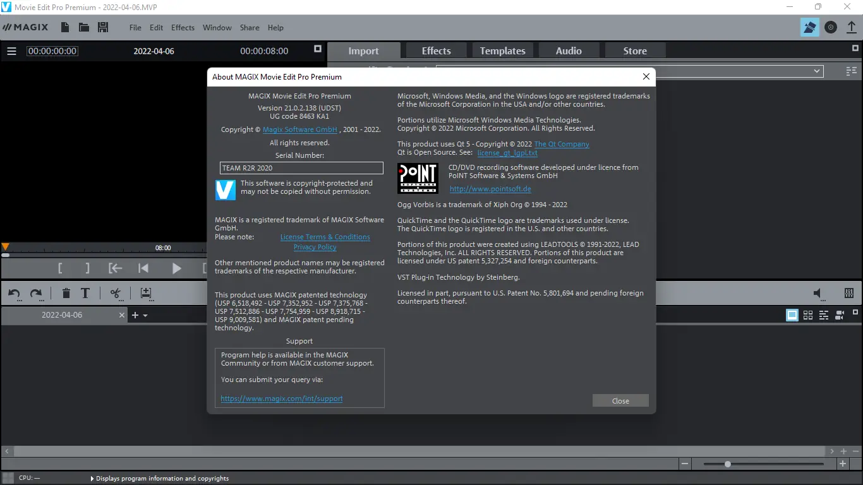Viewport: 863px width, 485px height.
Task: Open the Effects menu in the menu bar
Action: tap(183, 27)
